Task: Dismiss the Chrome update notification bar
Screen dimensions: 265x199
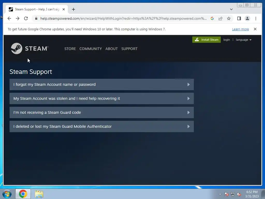Action: pos(255,29)
